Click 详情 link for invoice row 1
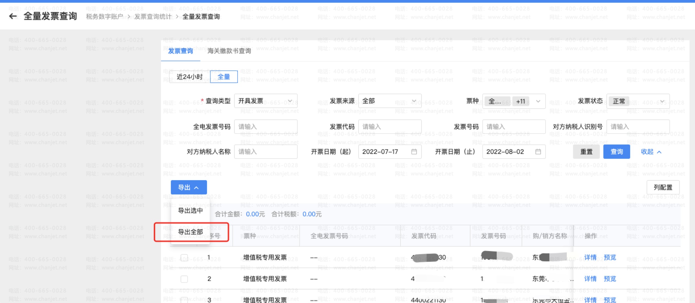 pyautogui.click(x=590, y=257)
